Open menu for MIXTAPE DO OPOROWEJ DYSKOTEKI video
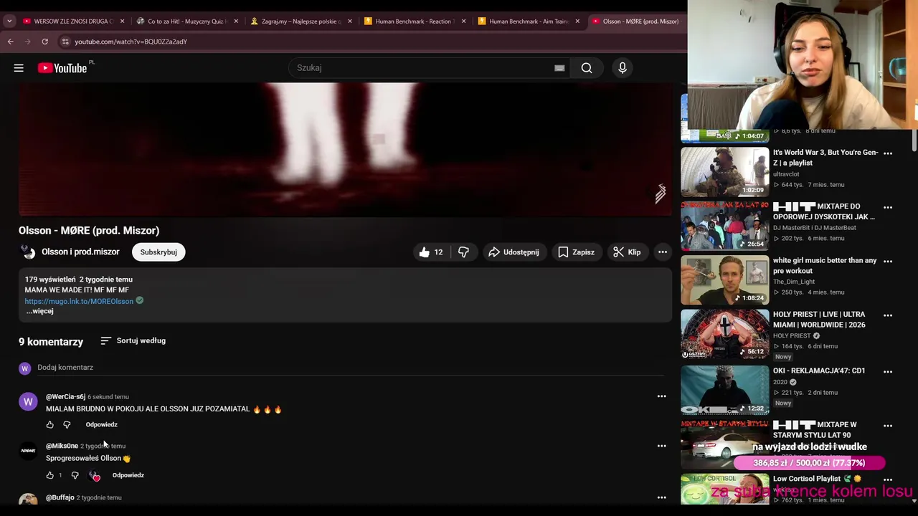 888,208
